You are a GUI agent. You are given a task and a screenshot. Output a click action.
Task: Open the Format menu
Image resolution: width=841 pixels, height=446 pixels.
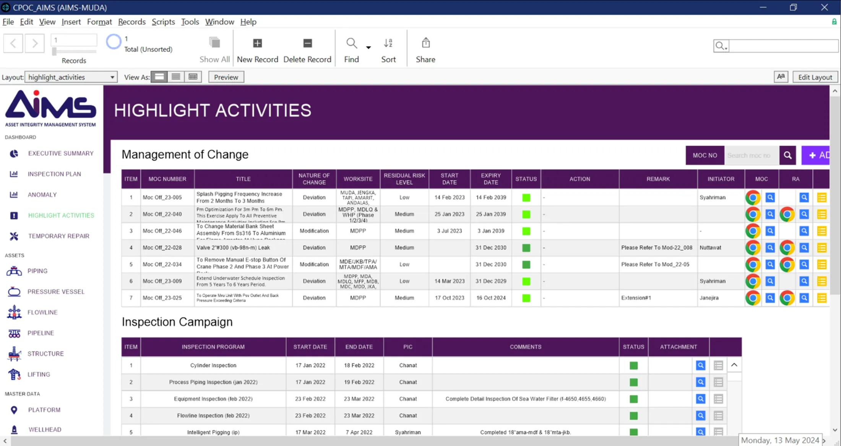coord(99,22)
